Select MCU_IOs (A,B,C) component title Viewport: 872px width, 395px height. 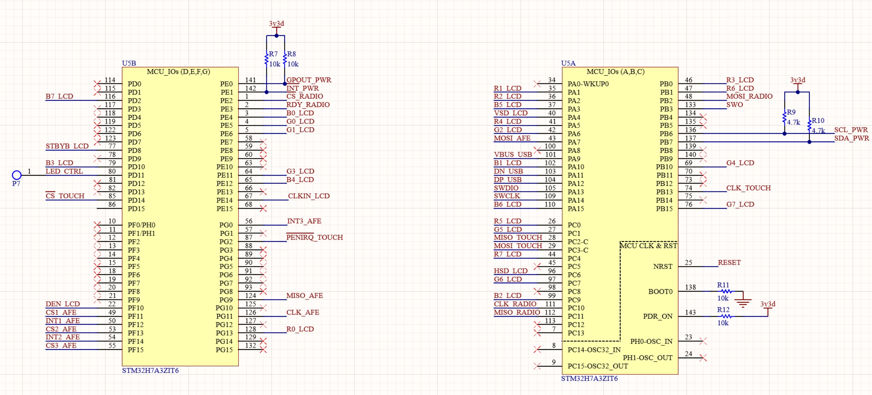tap(616, 72)
